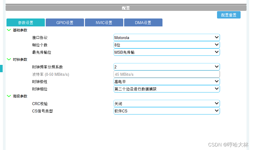This screenshot has height=150, width=253.
Task: Collapse the 高级参数 section
Action: point(9,96)
